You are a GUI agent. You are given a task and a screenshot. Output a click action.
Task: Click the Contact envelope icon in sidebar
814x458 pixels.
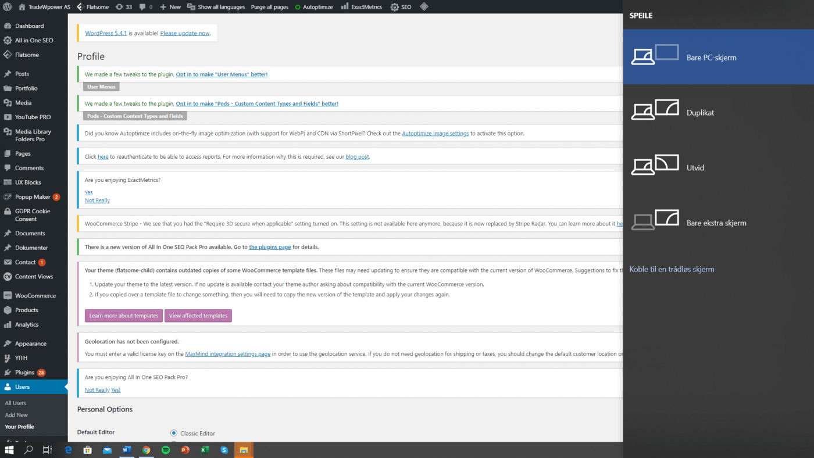click(x=8, y=262)
